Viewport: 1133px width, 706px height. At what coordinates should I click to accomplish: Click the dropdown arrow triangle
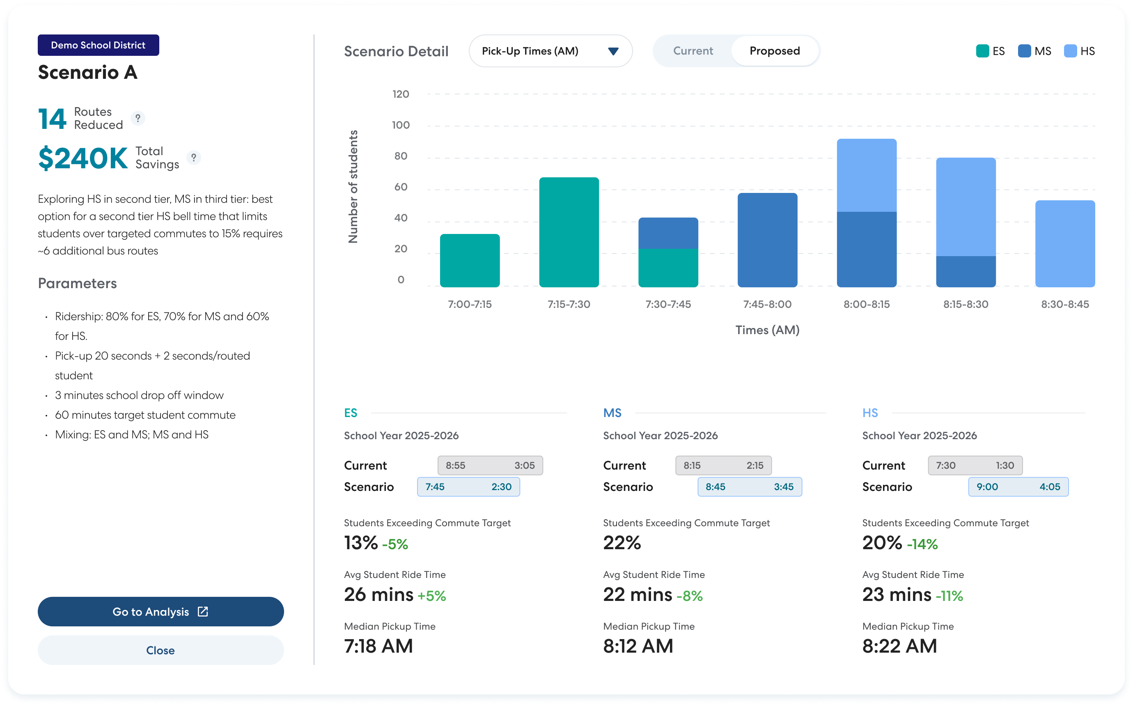pyautogui.click(x=613, y=51)
